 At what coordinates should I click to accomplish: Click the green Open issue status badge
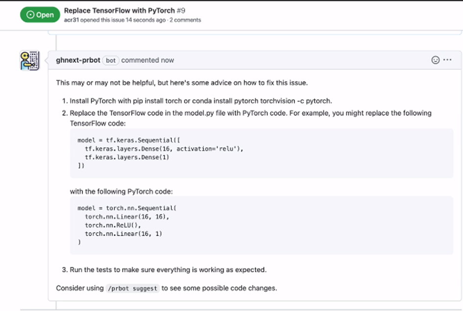40,15
